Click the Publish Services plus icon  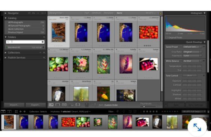point(44,57)
